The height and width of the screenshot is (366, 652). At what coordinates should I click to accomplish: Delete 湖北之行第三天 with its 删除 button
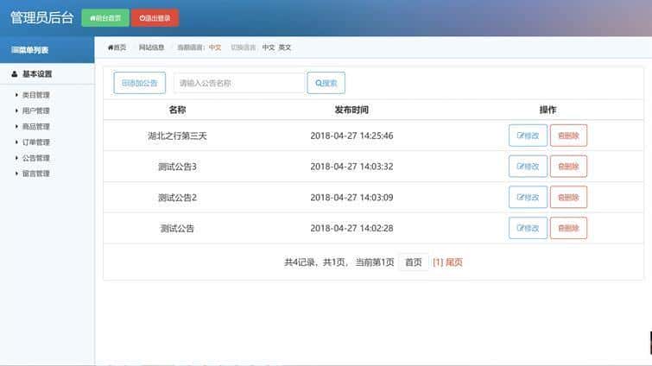pyautogui.click(x=568, y=136)
